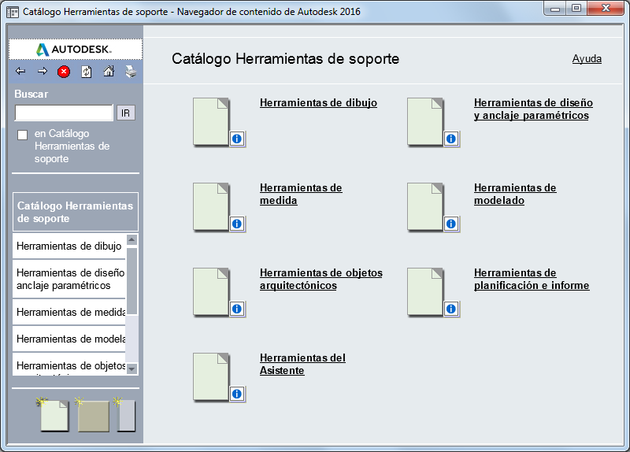The width and height of the screenshot is (630, 452).
Task: Stop loading with the red X icon
Action: (64, 72)
